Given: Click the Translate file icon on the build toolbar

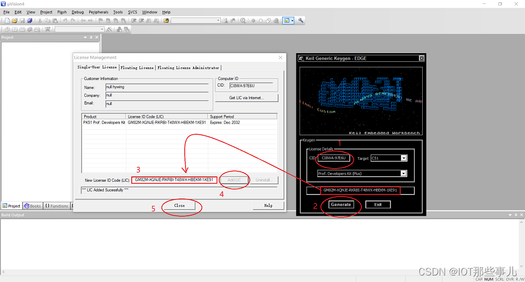Looking at the screenshot, I should tap(7, 29).
